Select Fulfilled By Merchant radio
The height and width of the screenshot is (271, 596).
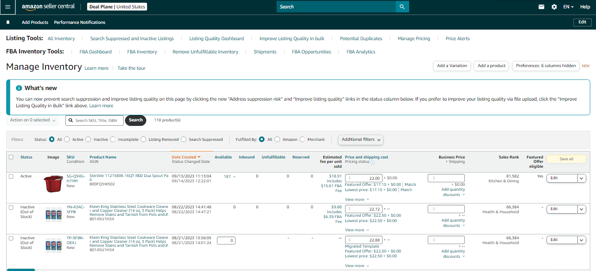pos(303,139)
